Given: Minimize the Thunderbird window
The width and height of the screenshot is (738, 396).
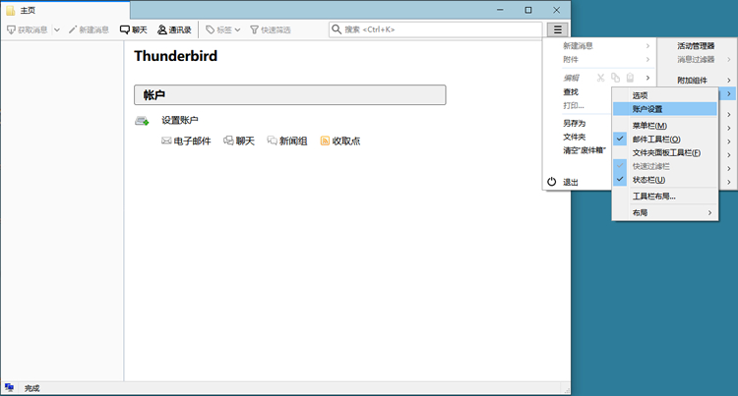Looking at the screenshot, I should (x=500, y=10).
